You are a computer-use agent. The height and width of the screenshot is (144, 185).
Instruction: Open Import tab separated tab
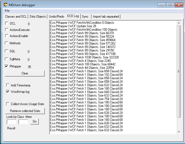point(106,17)
